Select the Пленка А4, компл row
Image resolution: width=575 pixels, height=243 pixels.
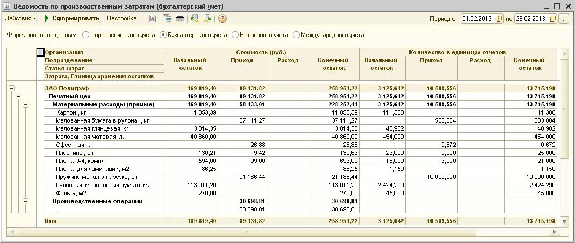tap(300, 161)
